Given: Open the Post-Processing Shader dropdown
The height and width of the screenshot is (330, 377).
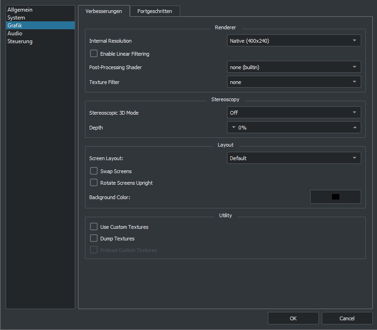Looking at the screenshot, I should [293, 67].
